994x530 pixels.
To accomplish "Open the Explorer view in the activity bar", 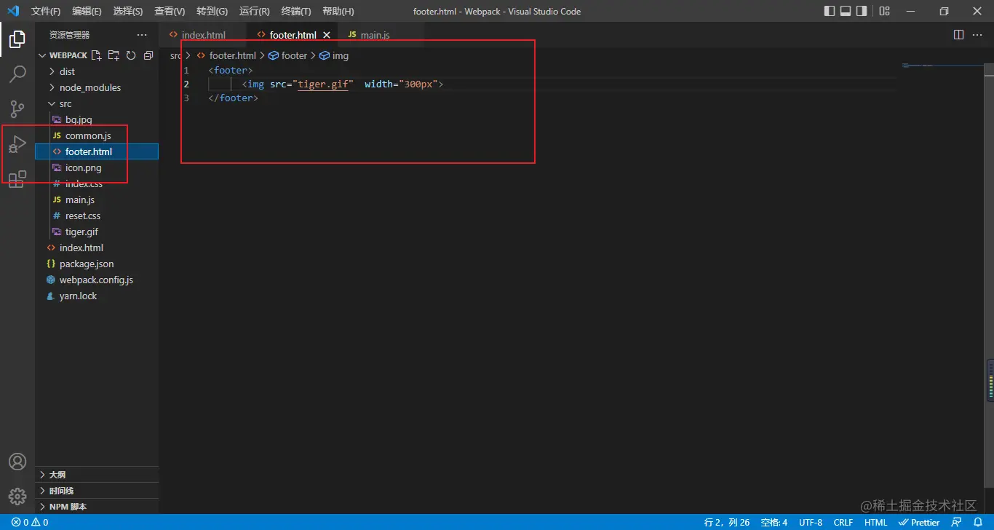I will [x=17, y=39].
